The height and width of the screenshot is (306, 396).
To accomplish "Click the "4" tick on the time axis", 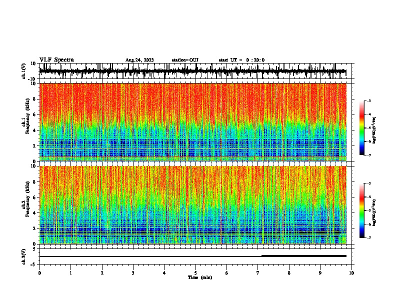I will tap(164, 273).
